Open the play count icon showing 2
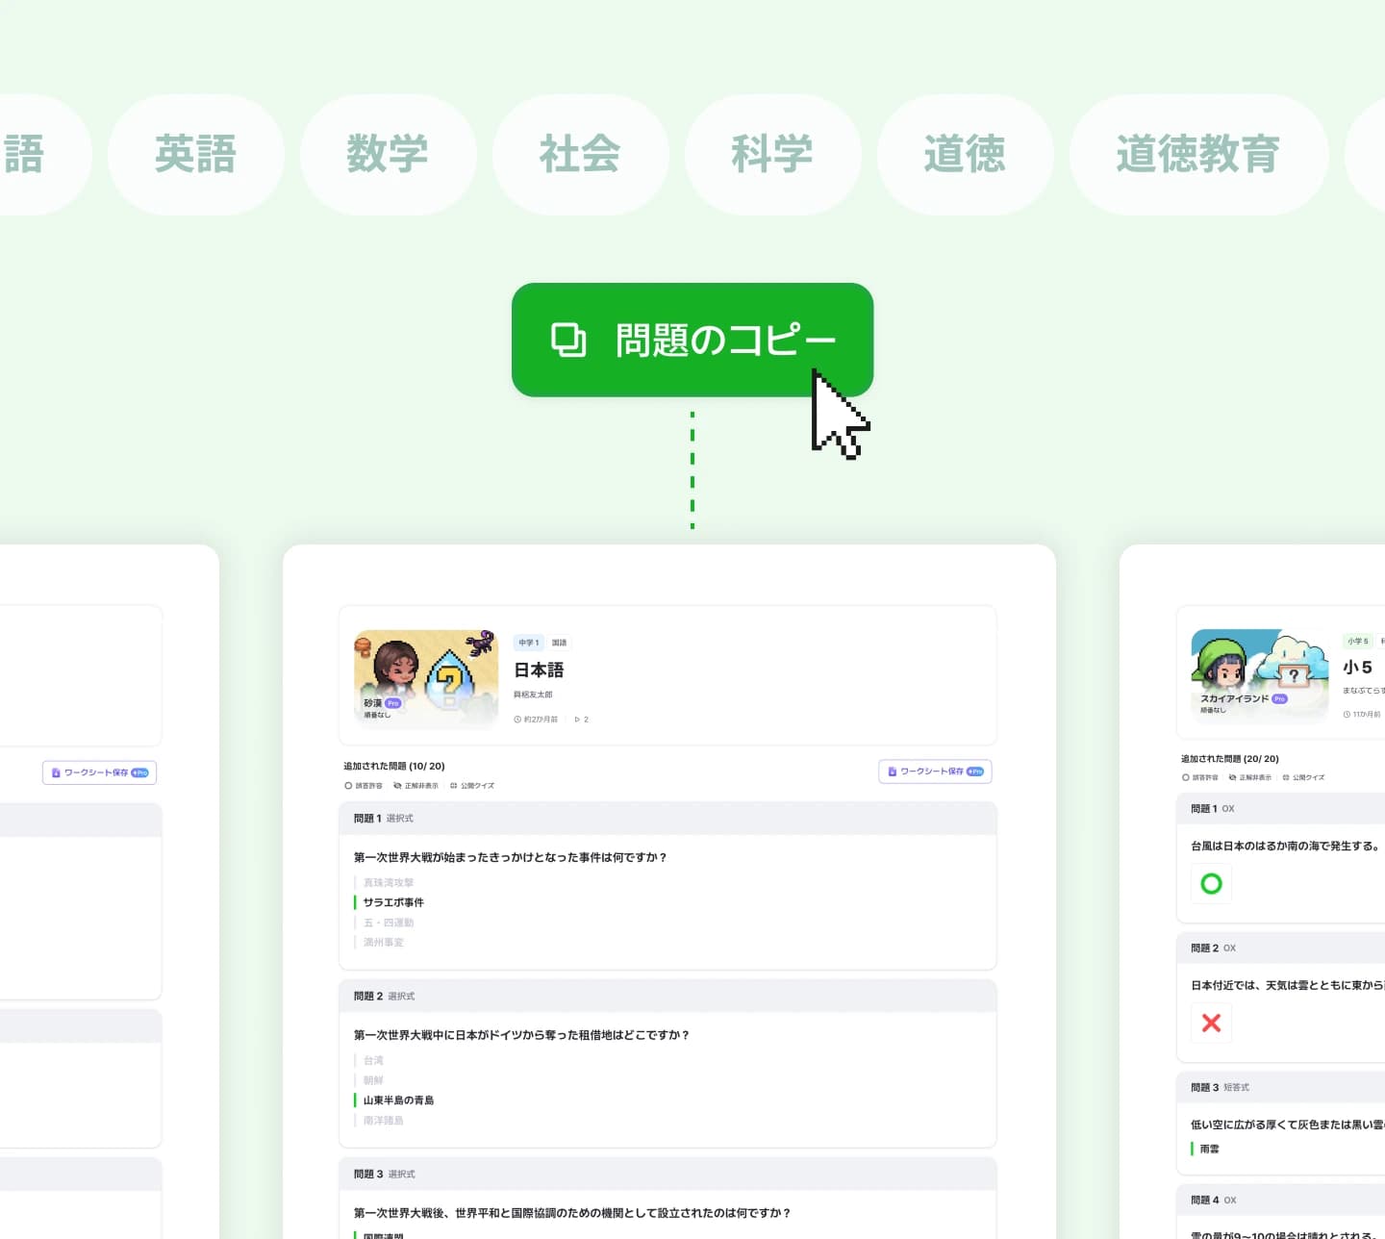Screen dimensions: 1385x1239 click(x=577, y=719)
